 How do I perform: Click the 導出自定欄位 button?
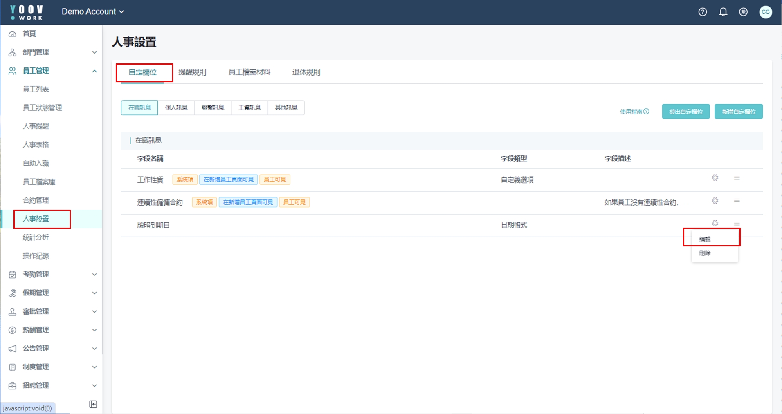click(685, 112)
